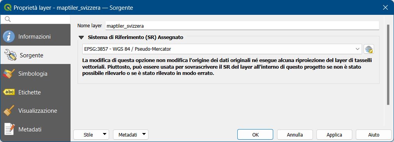Click the Annulla button

295,135
